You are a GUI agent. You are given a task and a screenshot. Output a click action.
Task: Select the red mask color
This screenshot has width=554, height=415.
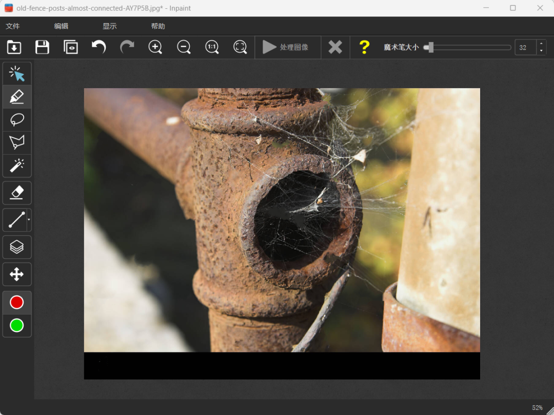(x=17, y=303)
